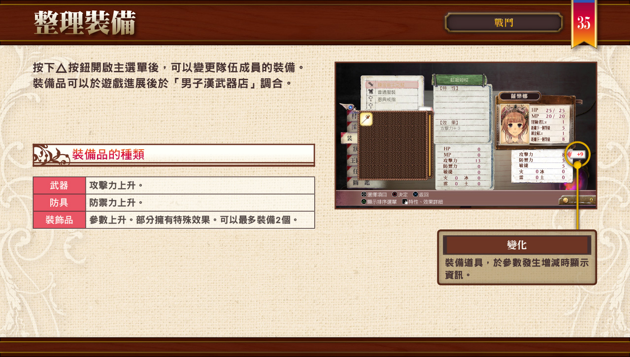Click the 武器 category cell
The image size is (630, 357).
click(60, 186)
